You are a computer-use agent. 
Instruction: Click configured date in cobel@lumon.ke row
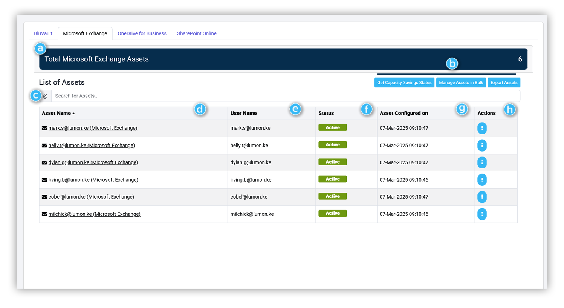404,197
